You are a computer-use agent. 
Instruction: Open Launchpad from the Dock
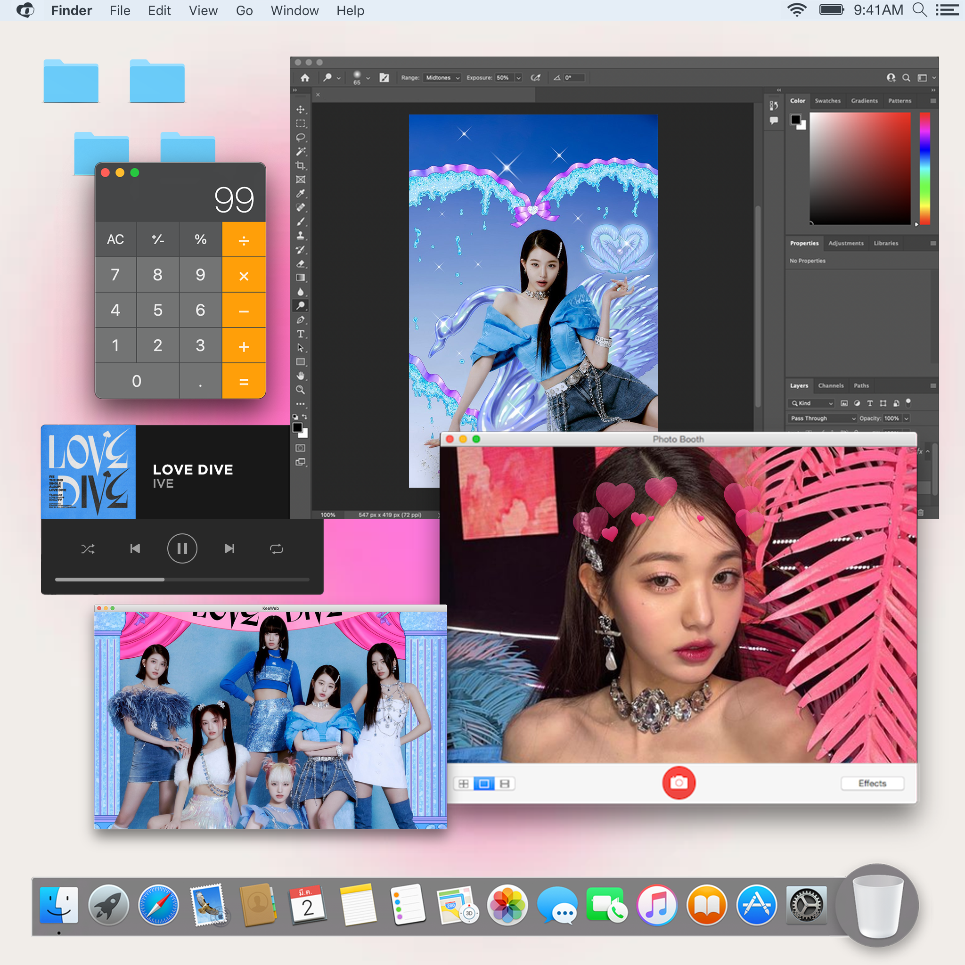(x=108, y=905)
